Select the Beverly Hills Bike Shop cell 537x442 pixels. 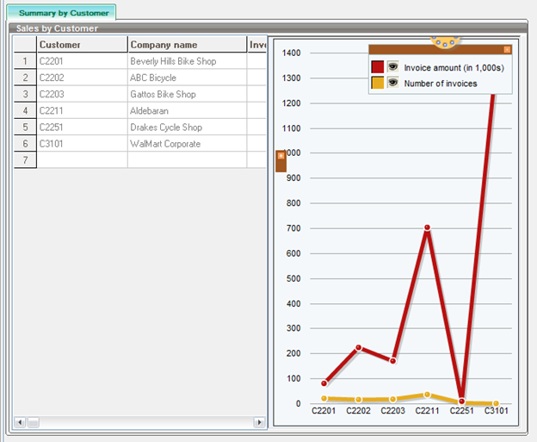[x=187, y=61]
